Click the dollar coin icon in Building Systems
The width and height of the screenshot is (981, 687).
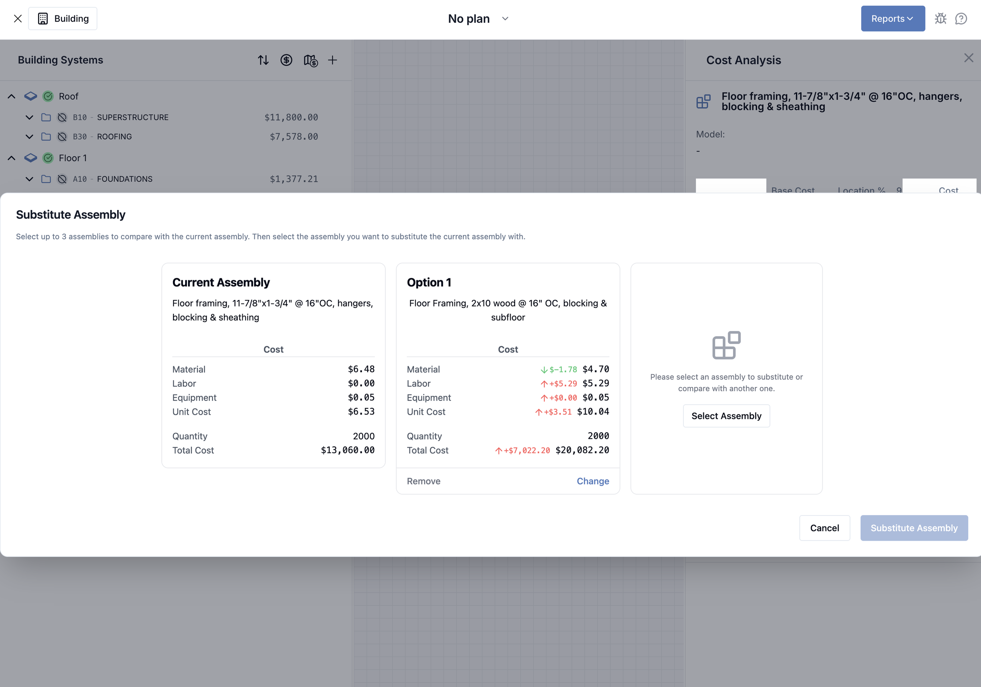click(x=286, y=60)
